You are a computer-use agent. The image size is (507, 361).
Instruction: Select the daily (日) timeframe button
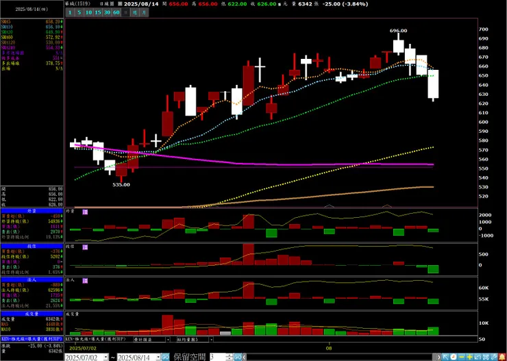click(x=126, y=12)
